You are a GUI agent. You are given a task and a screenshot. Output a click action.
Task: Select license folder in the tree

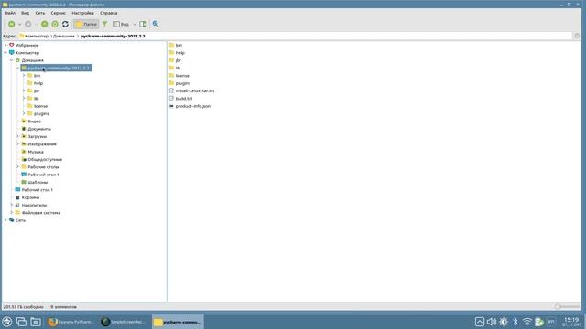[40, 106]
